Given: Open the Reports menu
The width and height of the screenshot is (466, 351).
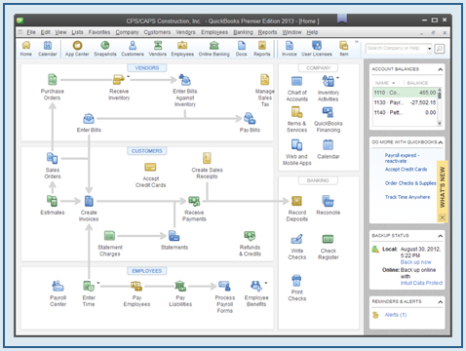Looking at the screenshot, I should coord(267,32).
